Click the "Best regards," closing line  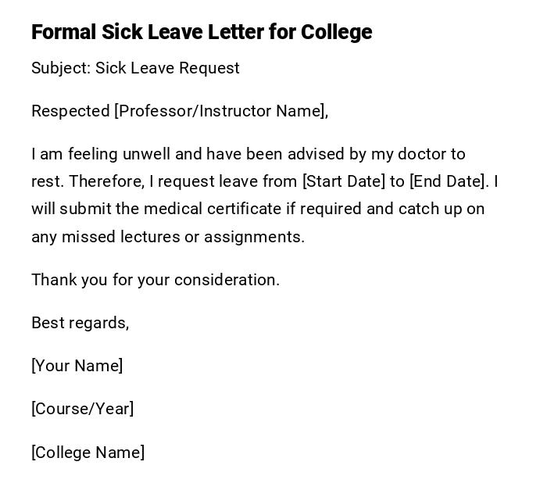click(x=80, y=323)
